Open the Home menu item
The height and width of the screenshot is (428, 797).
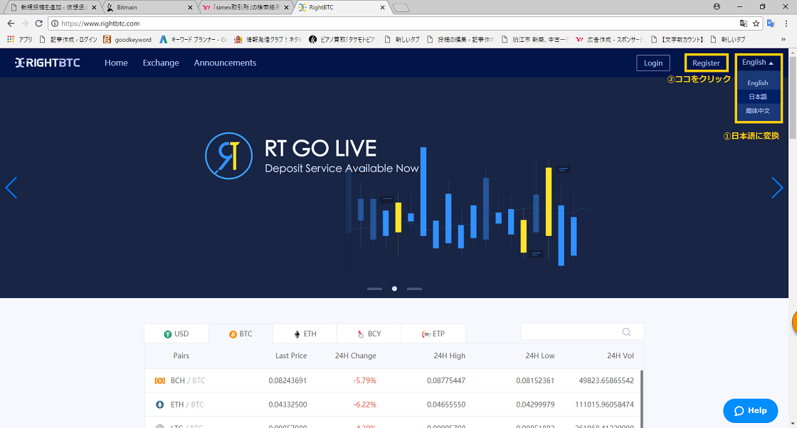pos(116,63)
